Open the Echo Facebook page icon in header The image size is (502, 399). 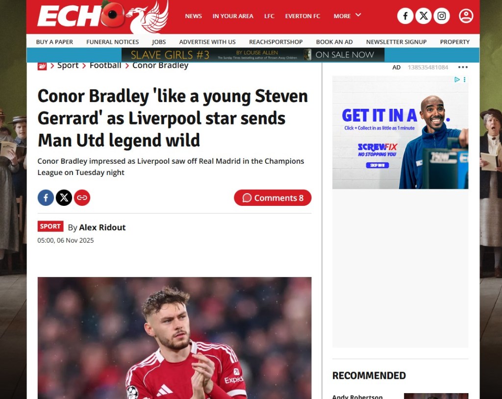coord(405,16)
